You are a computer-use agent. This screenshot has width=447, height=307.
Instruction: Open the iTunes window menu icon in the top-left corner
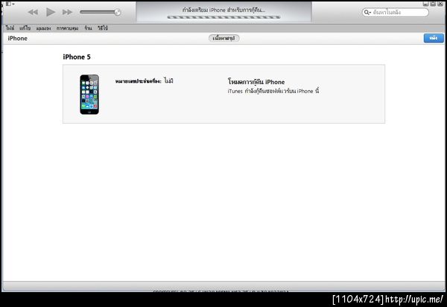(10, 4)
